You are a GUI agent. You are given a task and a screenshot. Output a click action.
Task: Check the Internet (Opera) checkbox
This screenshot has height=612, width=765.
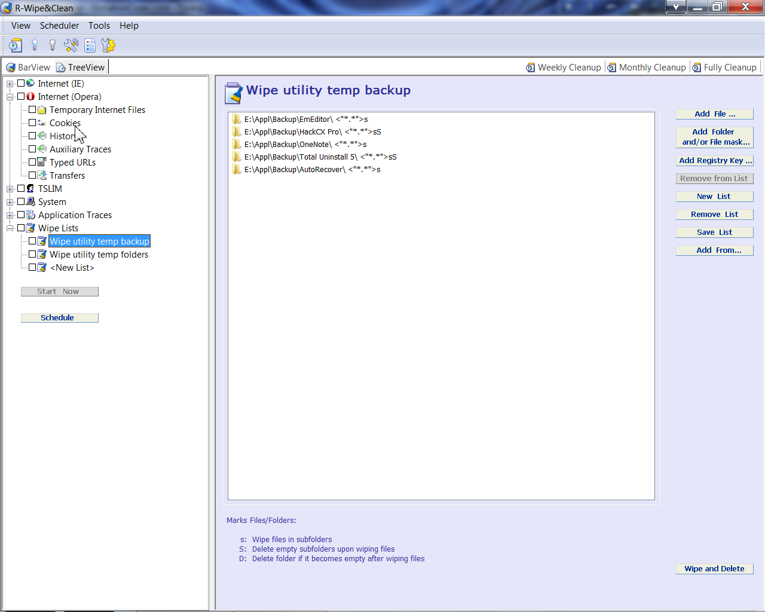pyautogui.click(x=21, y=96)
